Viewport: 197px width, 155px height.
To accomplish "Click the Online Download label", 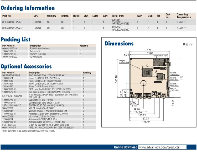I will pos(125,147).
